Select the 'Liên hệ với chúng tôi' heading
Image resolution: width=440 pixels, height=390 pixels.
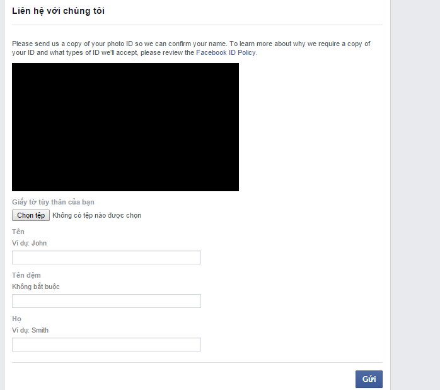pyautogui.click(x=59, y=11)
